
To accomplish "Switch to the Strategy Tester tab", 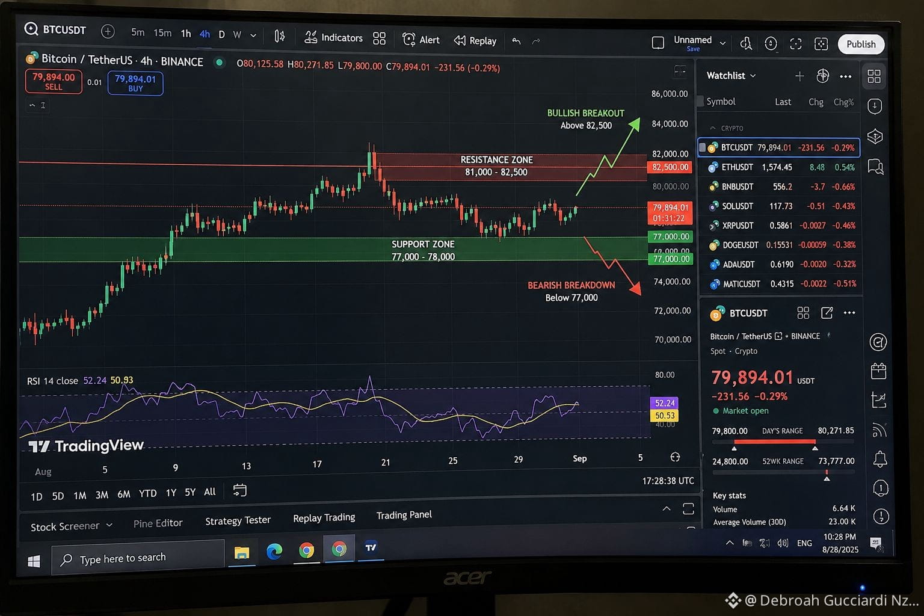I will click(x=238, y=520).
